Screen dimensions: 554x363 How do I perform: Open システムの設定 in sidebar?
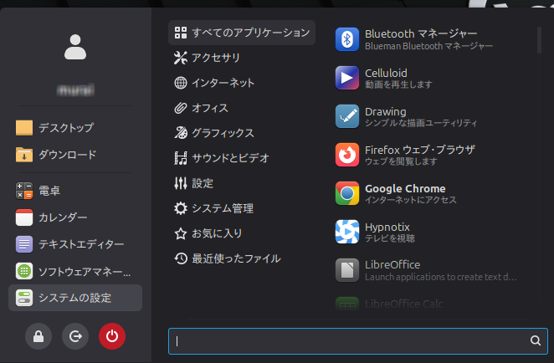[74, 298]
